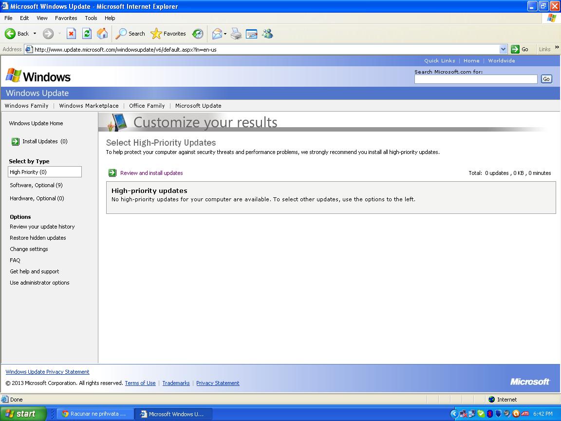Screen dimensions: 561x421
Task: Go to Windows Update Home
Action: [x=36, y=123]
